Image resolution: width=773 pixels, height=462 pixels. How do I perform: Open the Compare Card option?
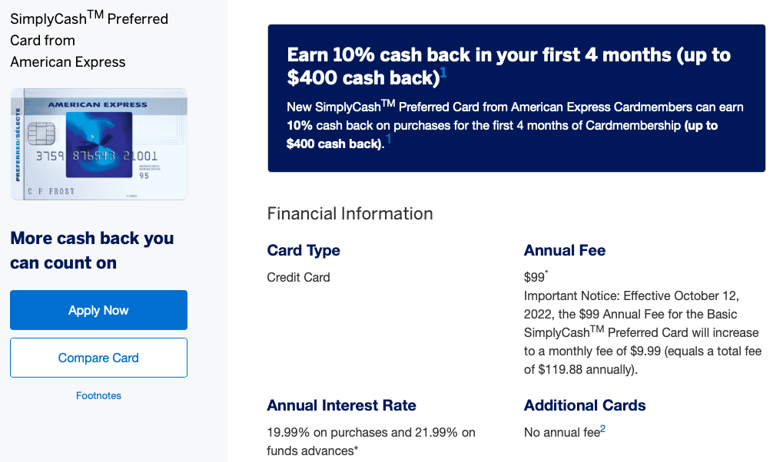click(98, 358)
